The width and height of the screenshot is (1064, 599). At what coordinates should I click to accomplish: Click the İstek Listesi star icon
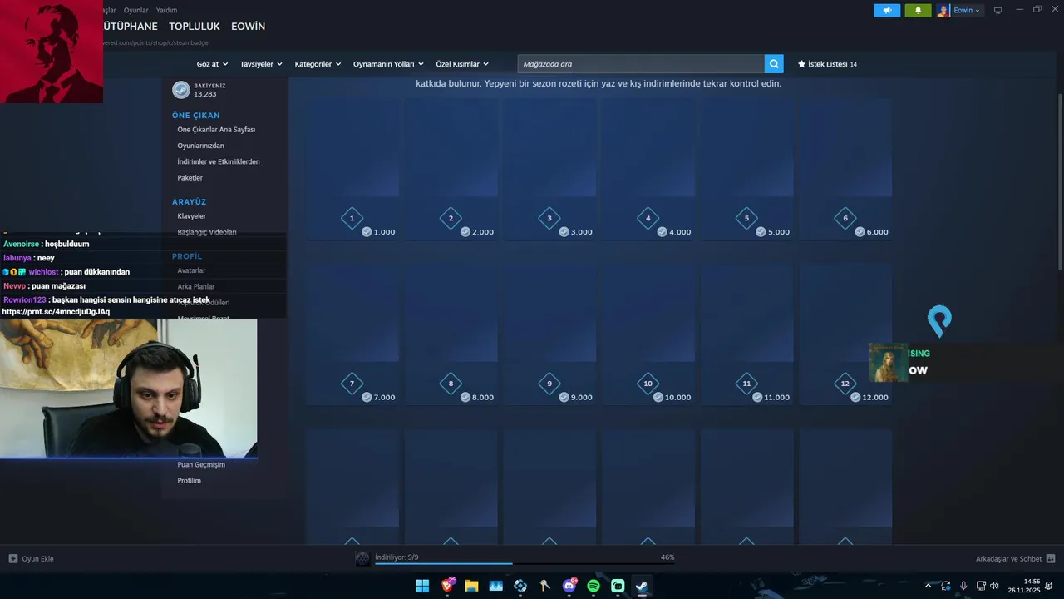coord(801,64)
